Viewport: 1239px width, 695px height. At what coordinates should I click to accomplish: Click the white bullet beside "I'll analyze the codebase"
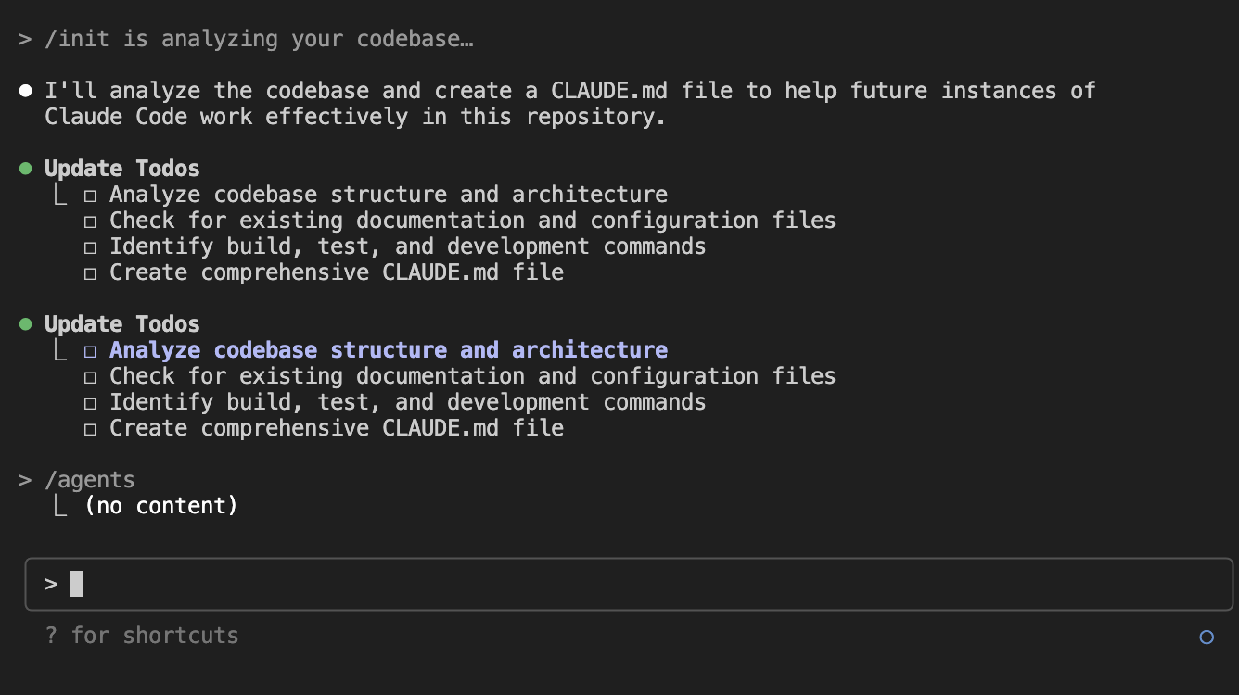coord(25,91)
